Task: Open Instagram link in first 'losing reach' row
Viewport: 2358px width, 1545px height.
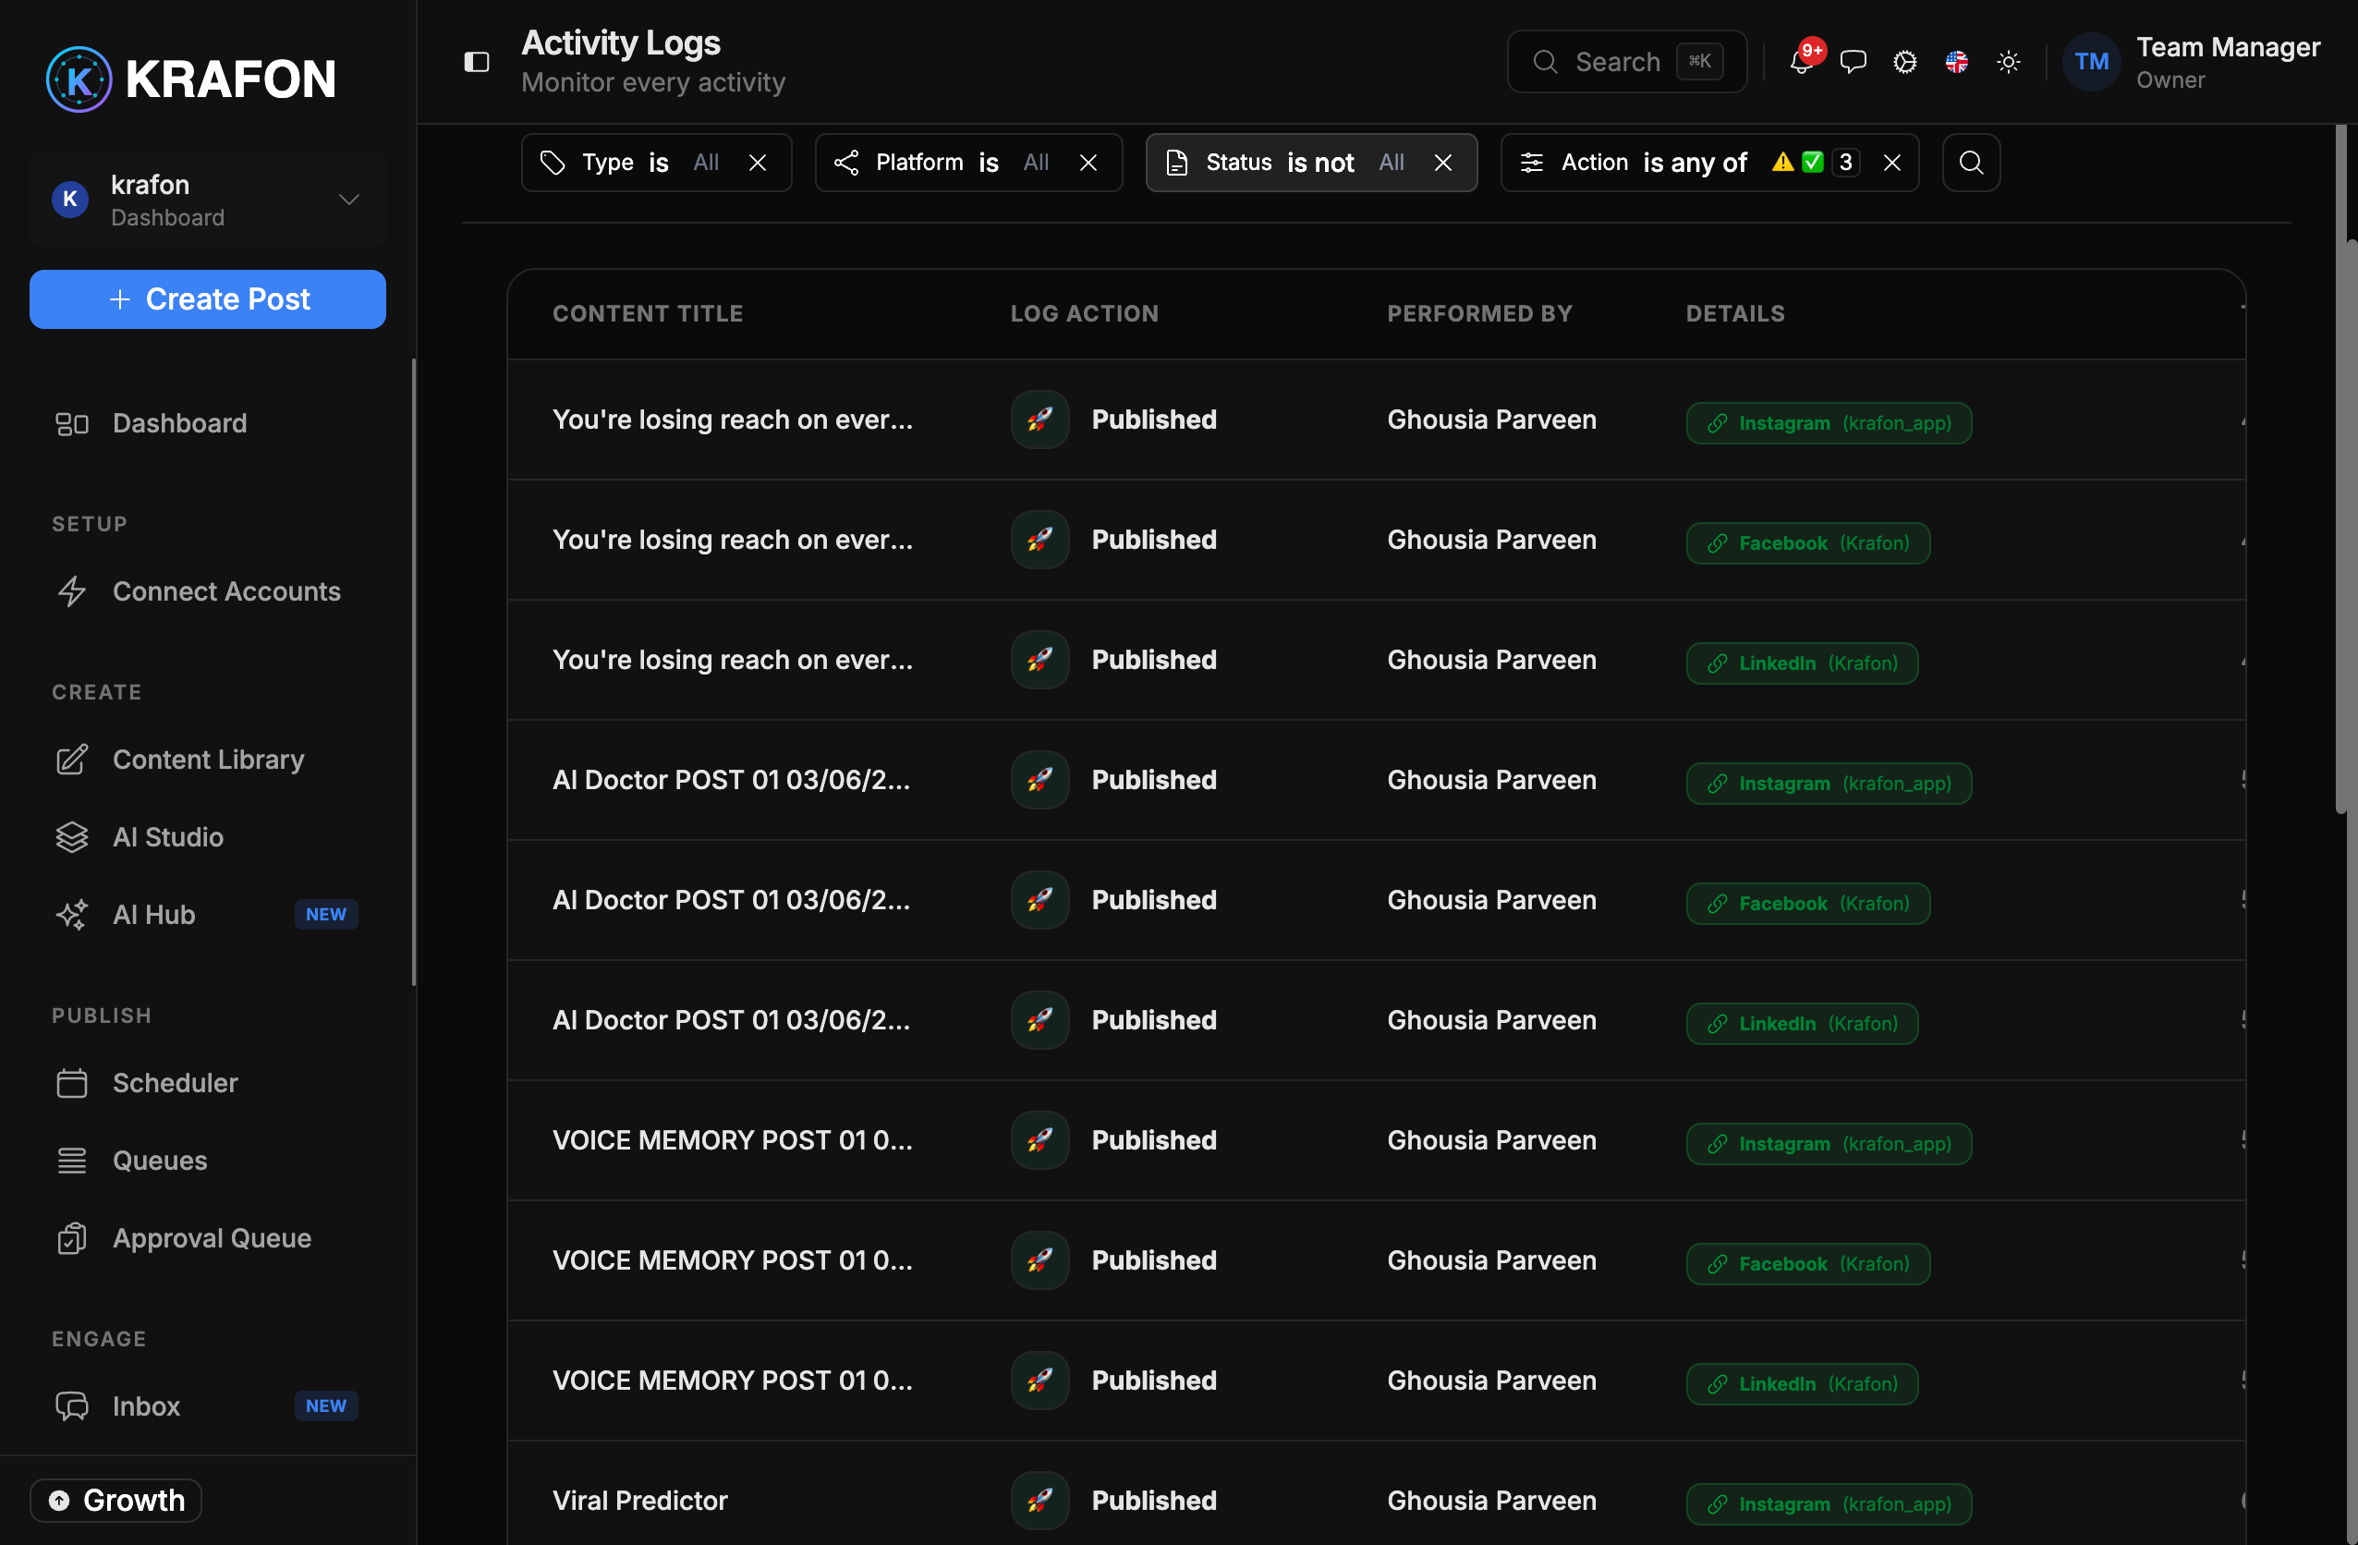Action: point(1829,423)
